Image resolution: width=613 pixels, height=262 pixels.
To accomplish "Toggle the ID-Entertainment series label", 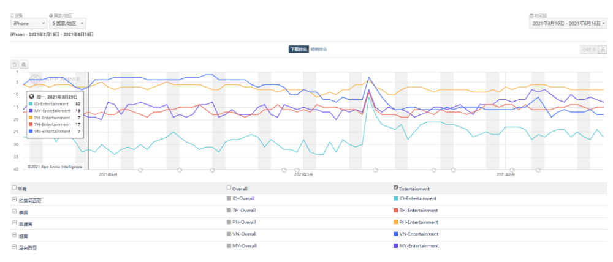I will click(418, 198).
